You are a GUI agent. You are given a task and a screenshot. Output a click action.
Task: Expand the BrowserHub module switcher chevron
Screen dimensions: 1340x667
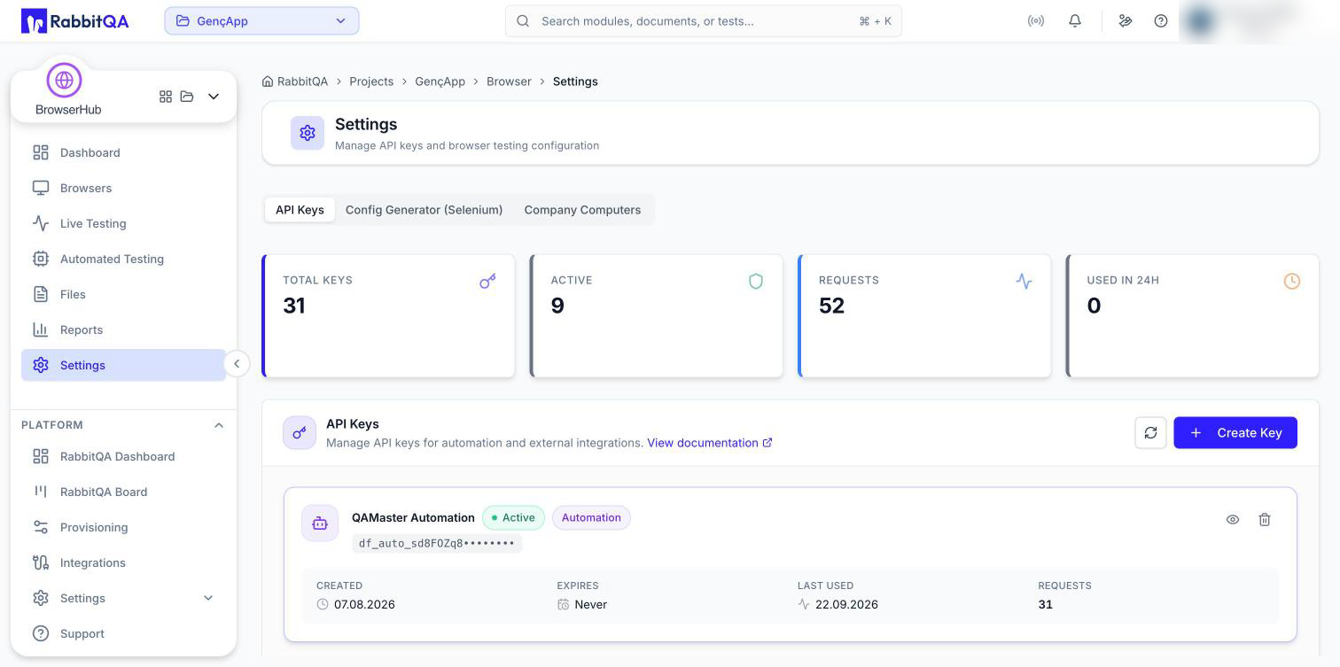tap(214, 97)
